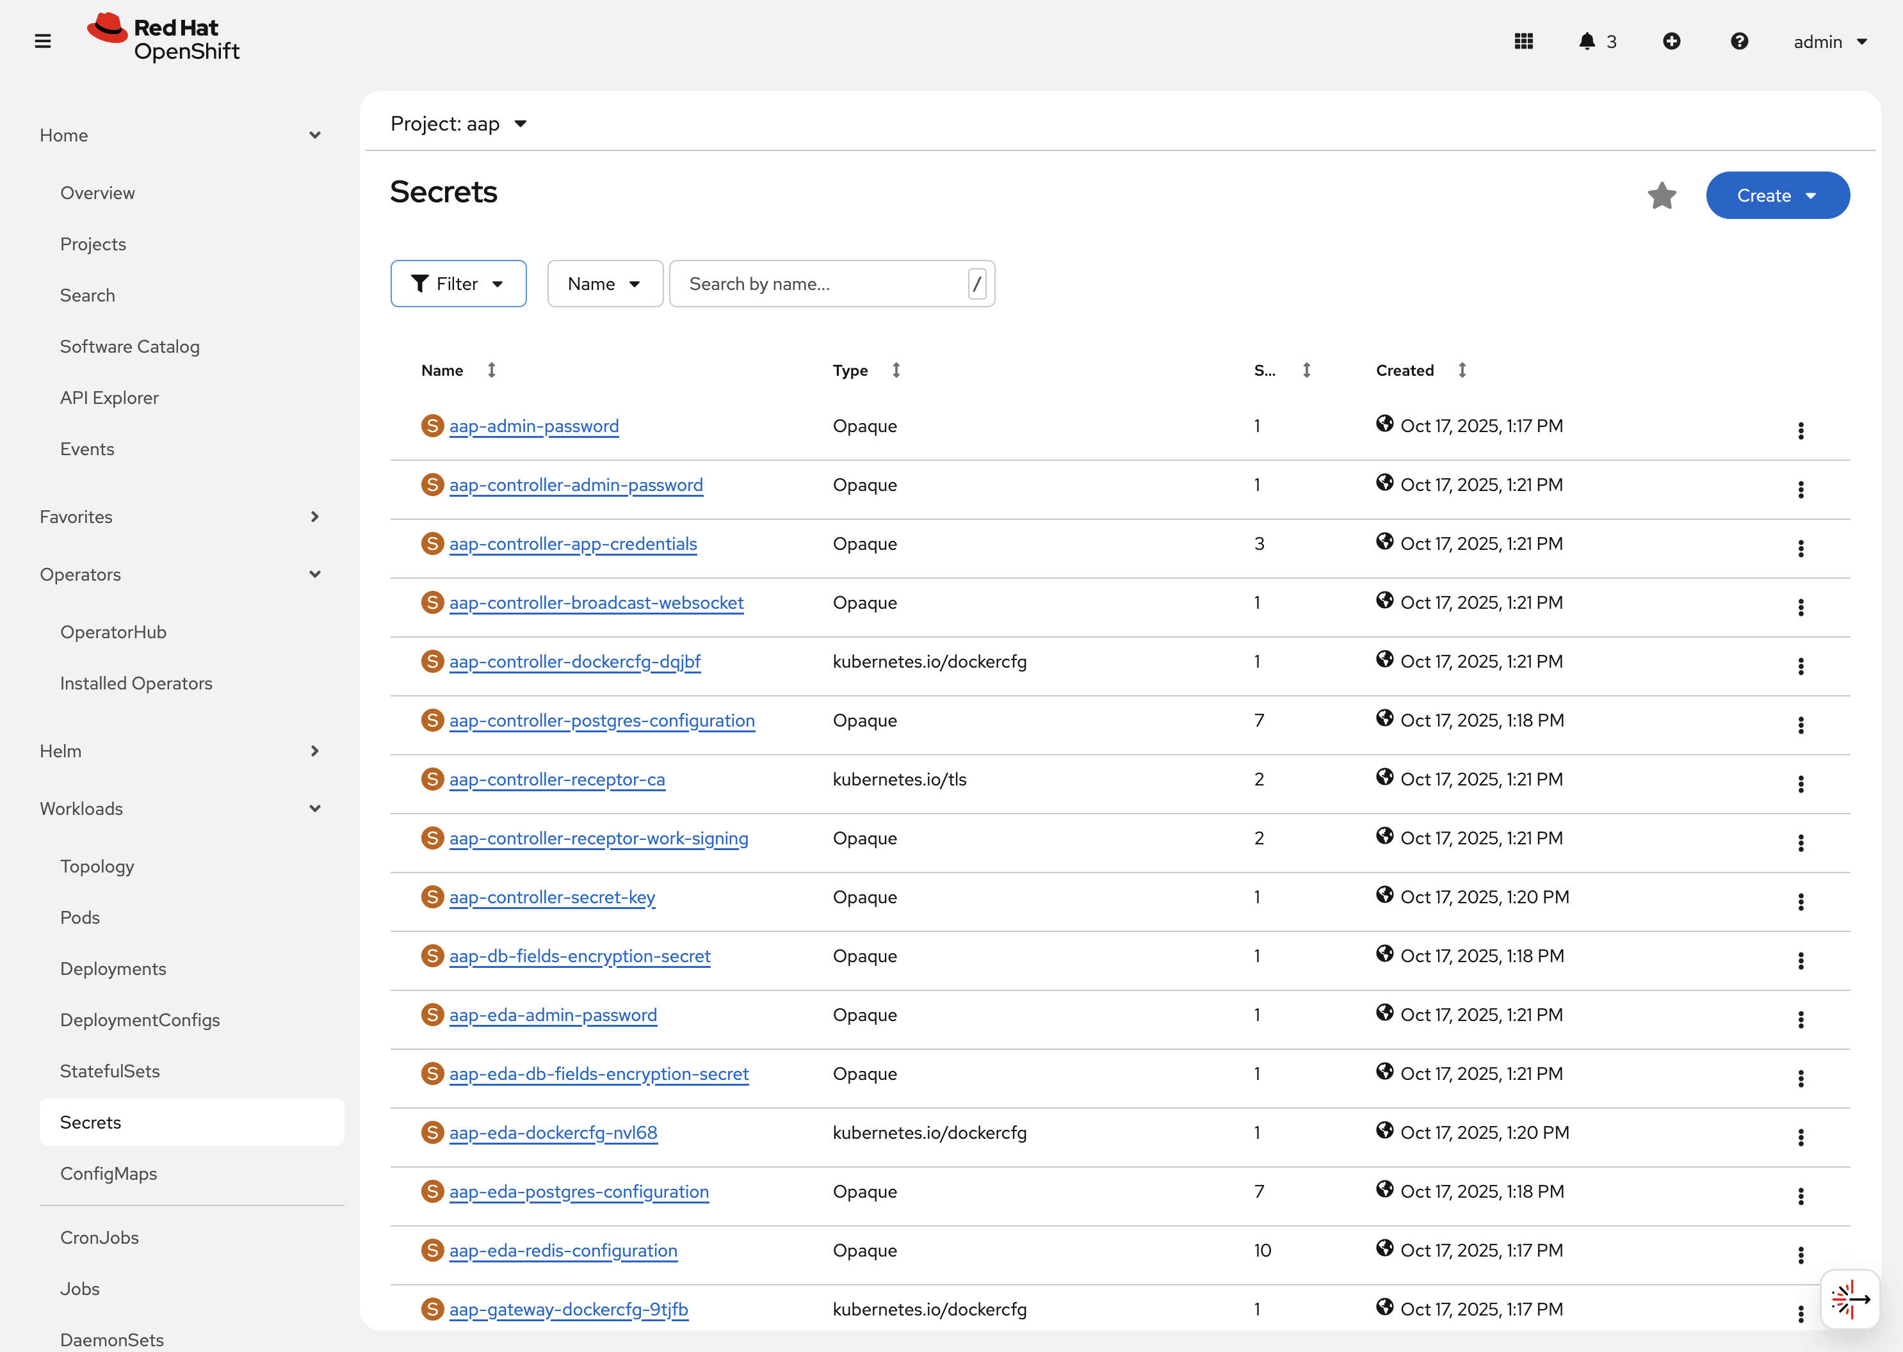Screen dimensions: 1903x1352
Task: Open the aap-controller-secret-key secret link
Action: point(552,897)
